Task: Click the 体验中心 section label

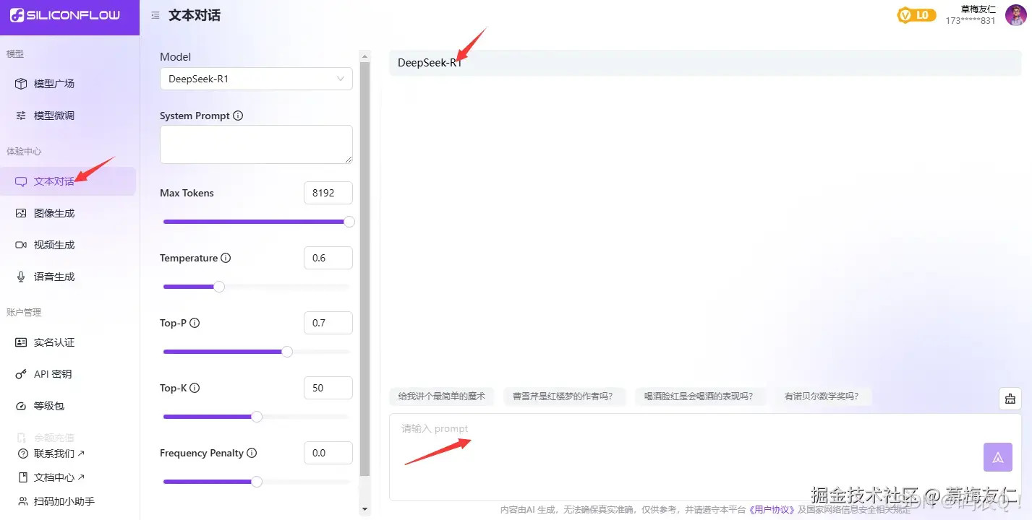Action: coord(24,152)
